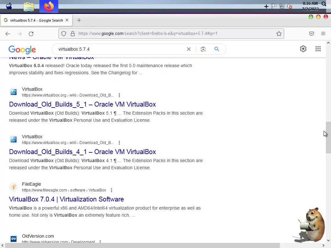
Task: Clear the search query with X
Action: (189, 49)
